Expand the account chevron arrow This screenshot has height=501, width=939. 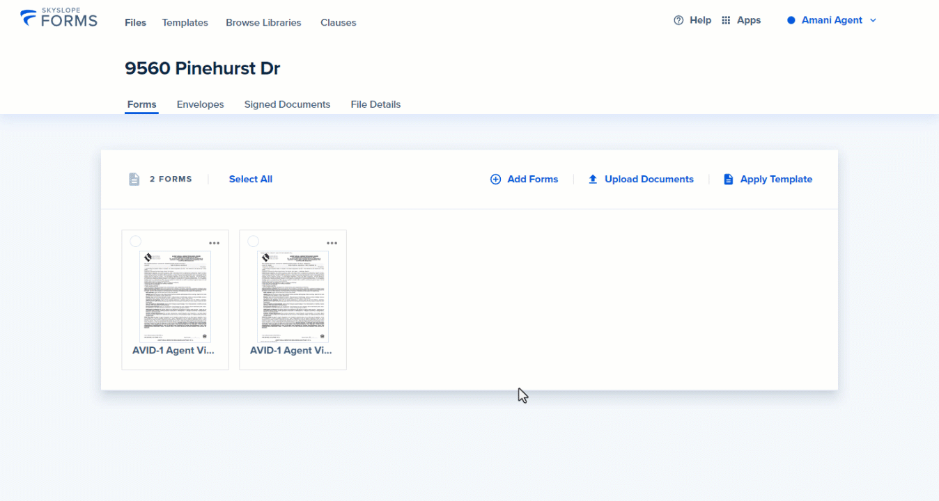tap(873, 20)
